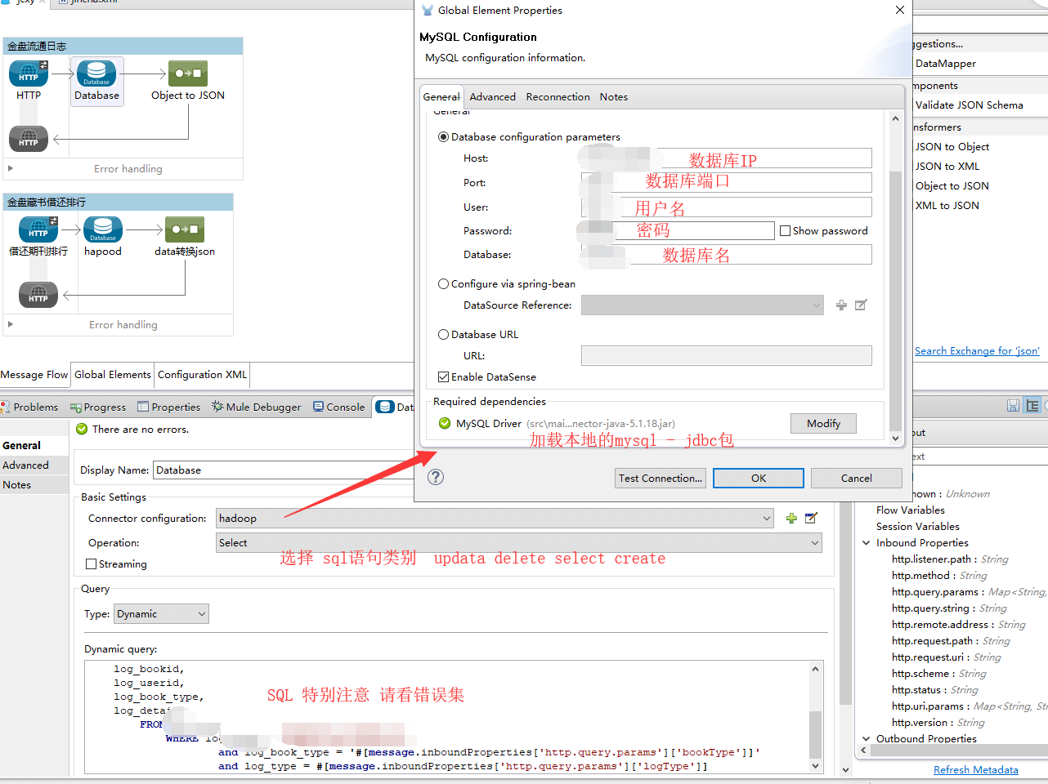
Task: Add new DataSource reference with plus icon
Action: coord(841,305)
